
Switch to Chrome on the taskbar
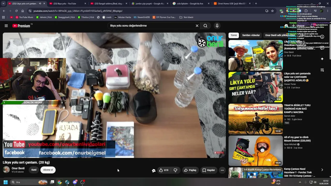point(59,182)
